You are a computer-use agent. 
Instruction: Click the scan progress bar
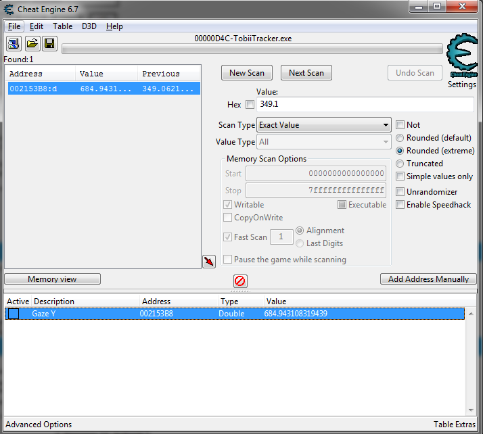(x=252, y=49)
